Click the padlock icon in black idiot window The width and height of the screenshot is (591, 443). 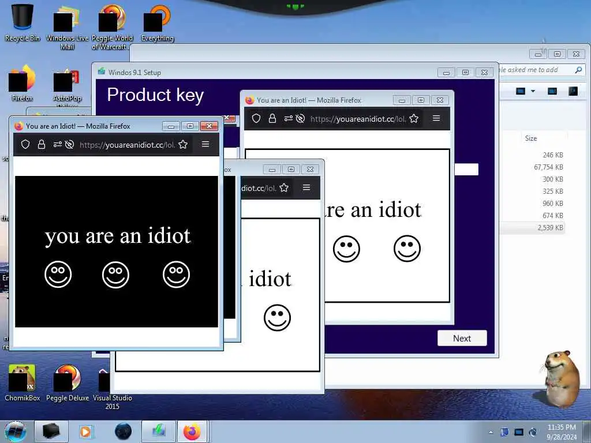42,144
